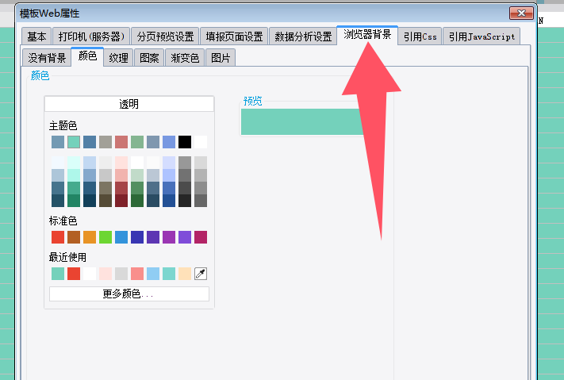
Task: Switch to the 渐变色 sub-tab
Action: click(x=185, y=58)
